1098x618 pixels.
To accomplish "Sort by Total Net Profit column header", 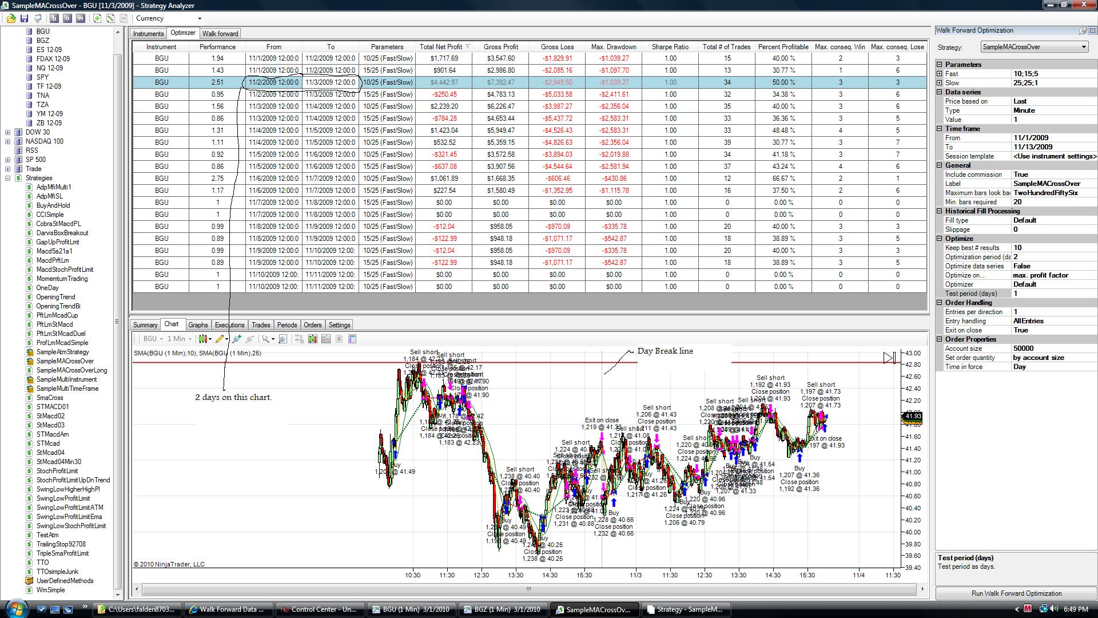I will click(440, 47).
